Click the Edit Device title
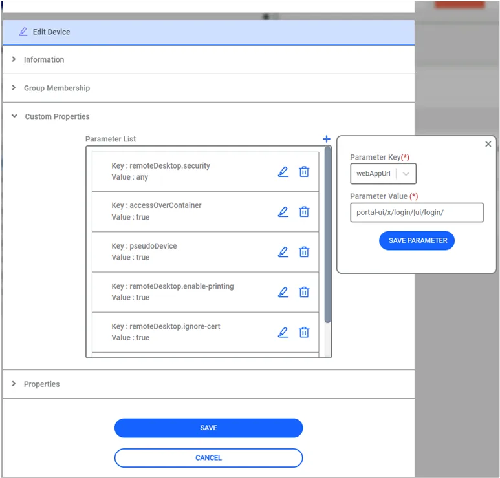This screenshot has width=500, height=478. click(51, 32)
